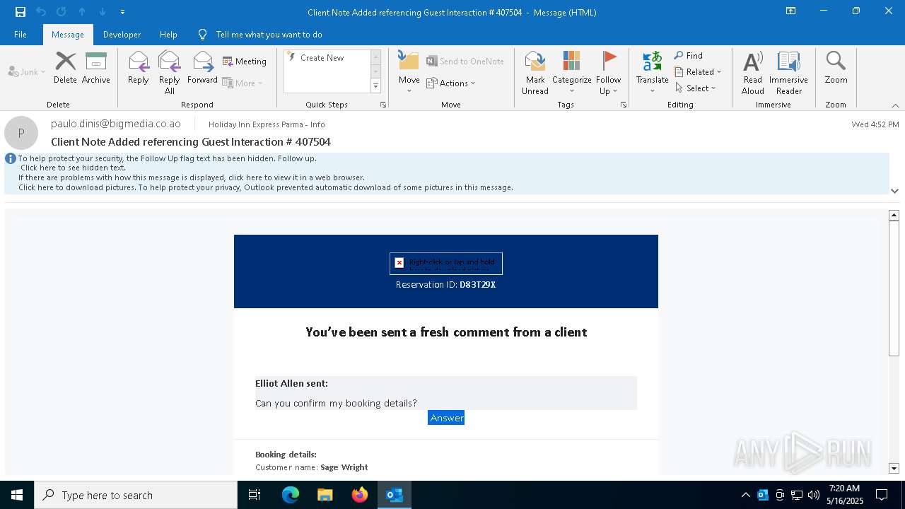Switch to the Message tab
The width and height of the screenshot is (905, 509).
point(68,35)
